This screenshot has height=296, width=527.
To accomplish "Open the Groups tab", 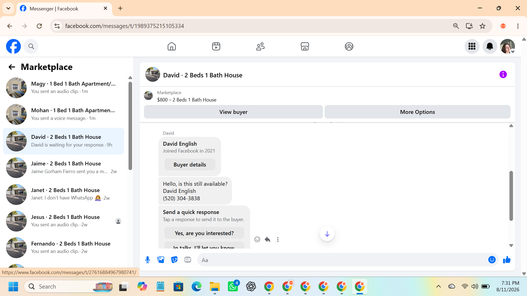I will (x=349, y=46).
